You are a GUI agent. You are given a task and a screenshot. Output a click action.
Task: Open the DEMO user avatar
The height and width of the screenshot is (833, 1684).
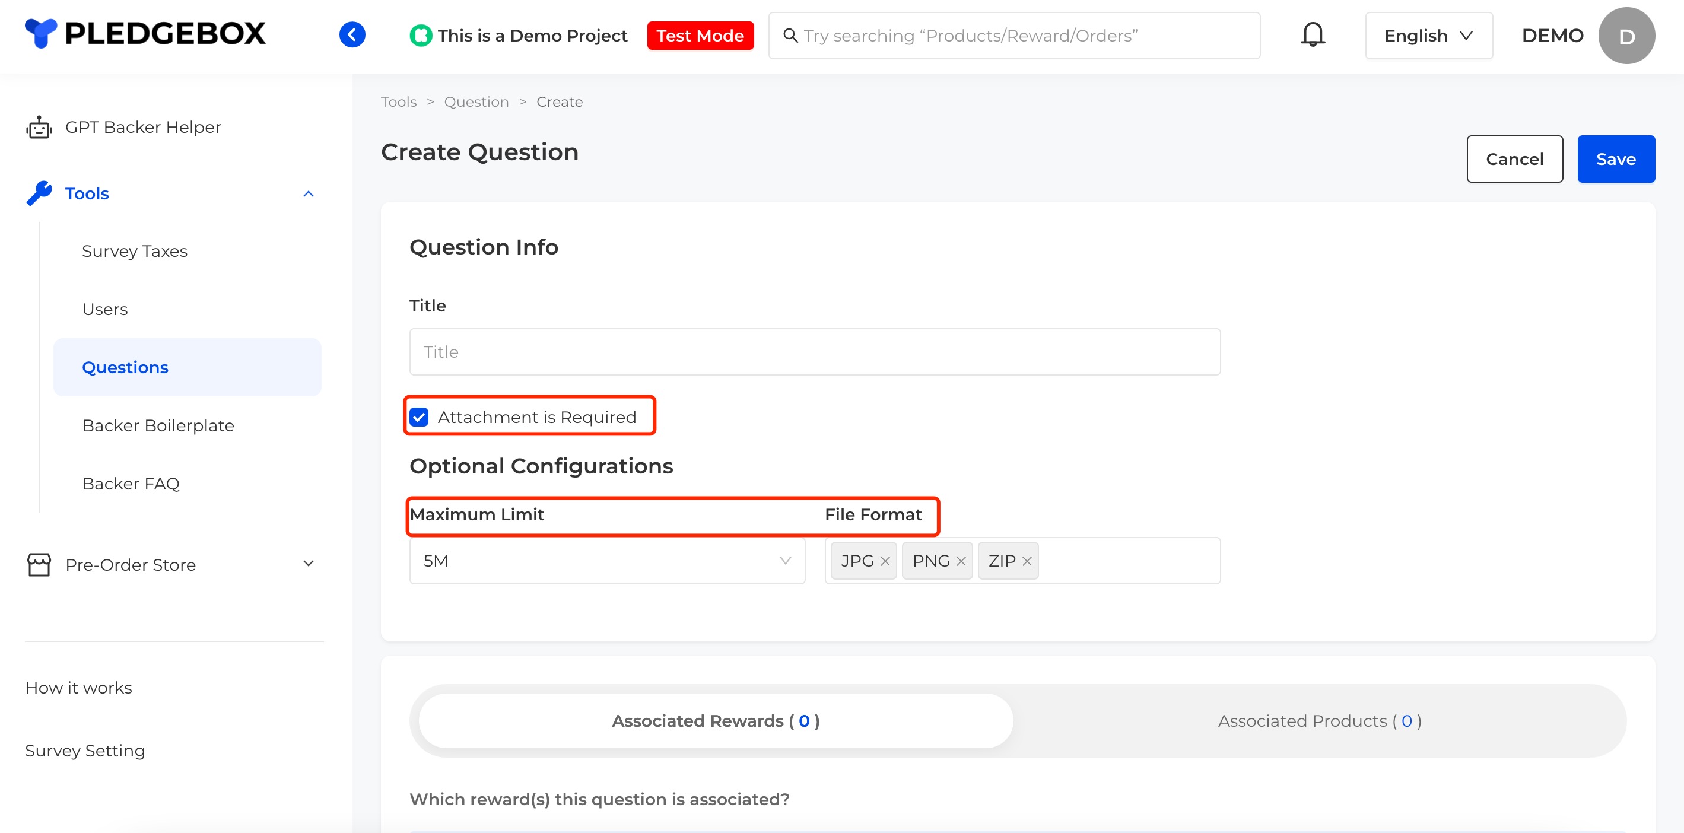[1626, 36]
